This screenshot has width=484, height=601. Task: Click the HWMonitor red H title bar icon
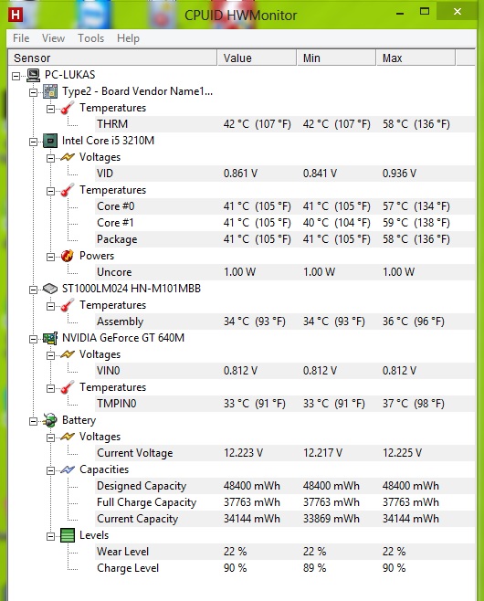click(x=16, y=15)
